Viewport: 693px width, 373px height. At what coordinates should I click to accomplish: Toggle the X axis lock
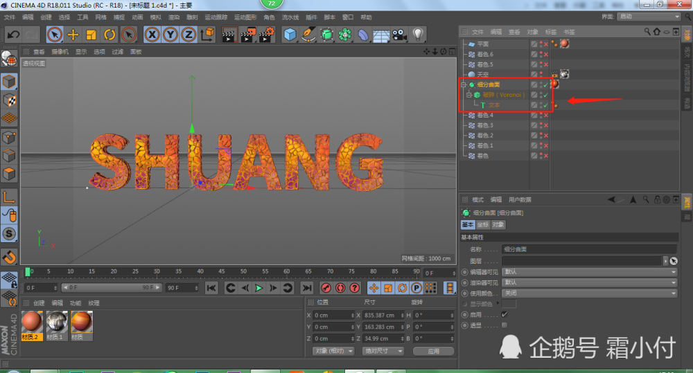[x=152, y=35]
